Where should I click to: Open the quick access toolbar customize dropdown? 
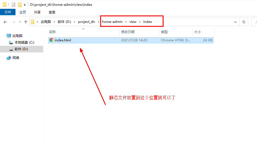[25, 5]
